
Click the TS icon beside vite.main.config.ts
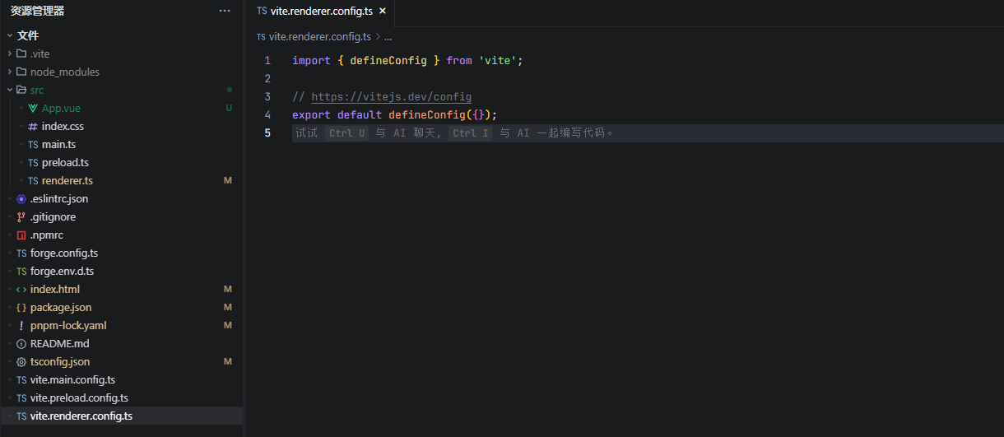(x=21, y=379)
